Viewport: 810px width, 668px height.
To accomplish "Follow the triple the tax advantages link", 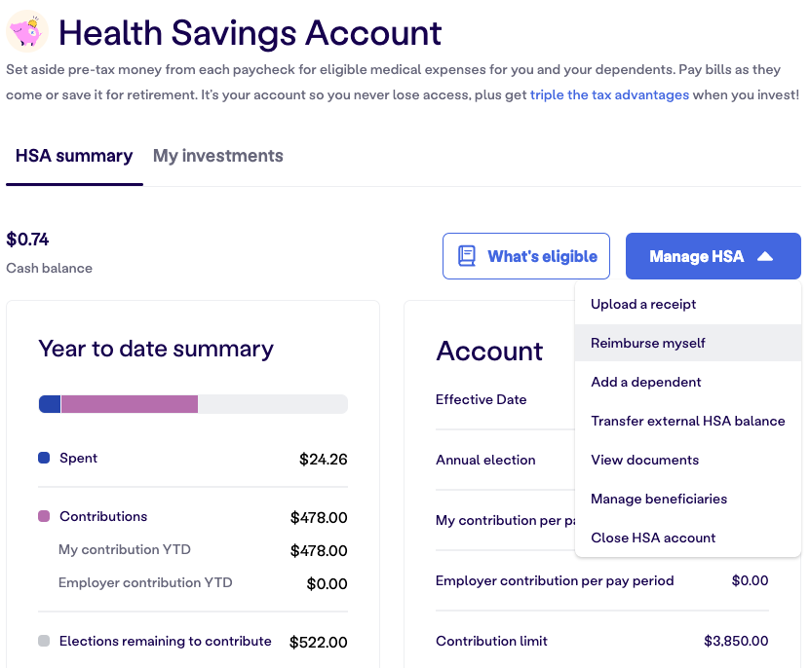I will [x=609, y=95].
